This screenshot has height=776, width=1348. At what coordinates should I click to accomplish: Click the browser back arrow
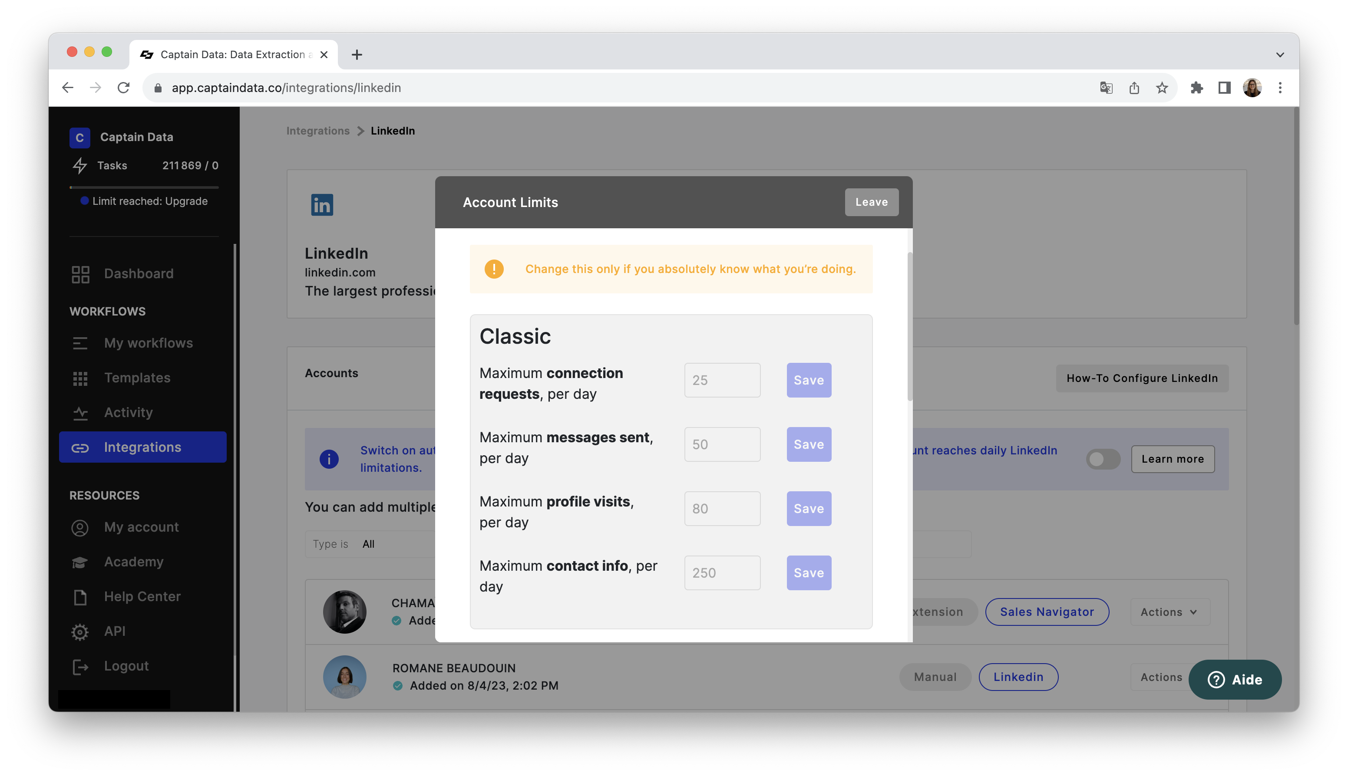(x=68, y=88)
